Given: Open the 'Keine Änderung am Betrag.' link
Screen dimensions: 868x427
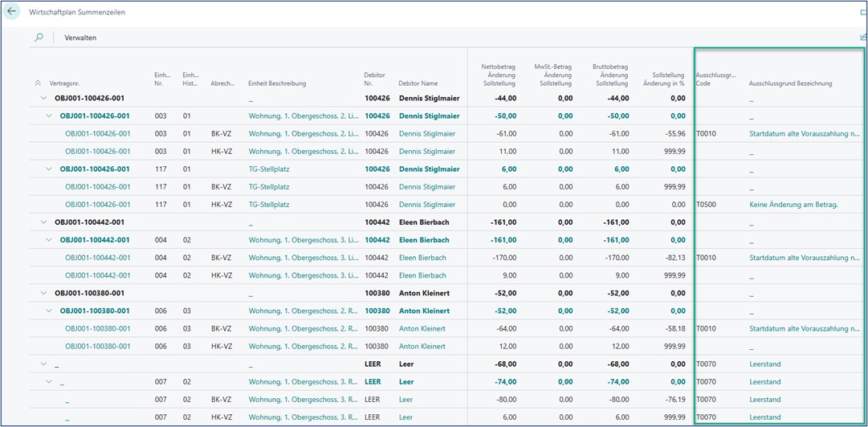Looking at the screenshot, I should pos(793,205).
